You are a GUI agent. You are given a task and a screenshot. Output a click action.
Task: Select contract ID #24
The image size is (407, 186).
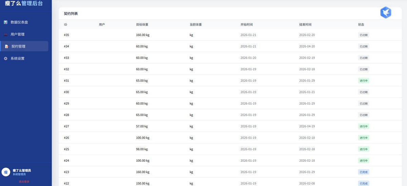66,161
